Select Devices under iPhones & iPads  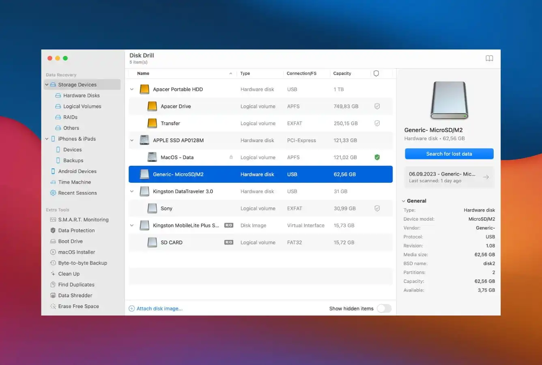click(x=69, y=150)
